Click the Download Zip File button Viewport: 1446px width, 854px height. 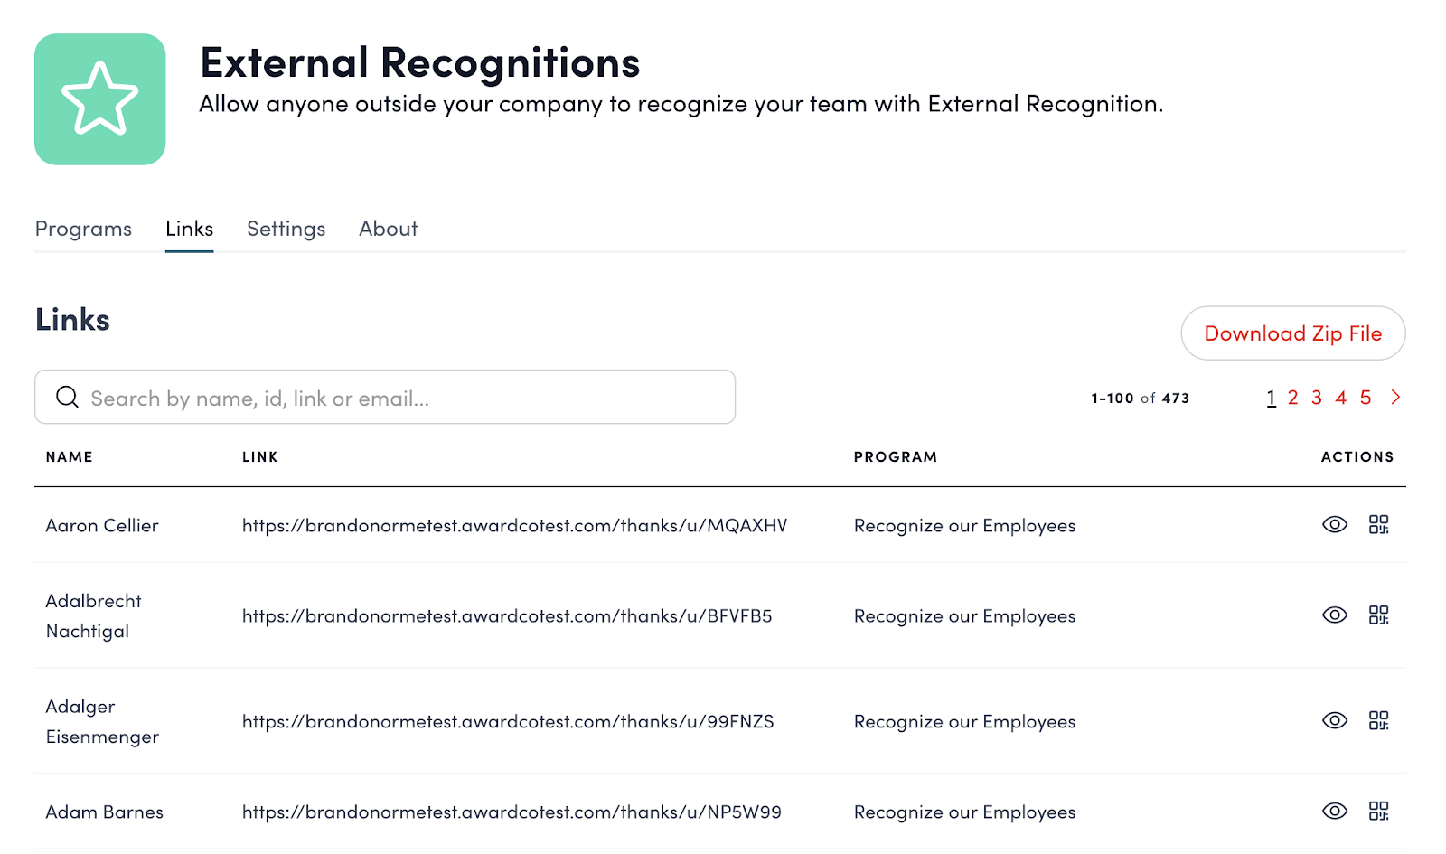tap(1292, 333)
